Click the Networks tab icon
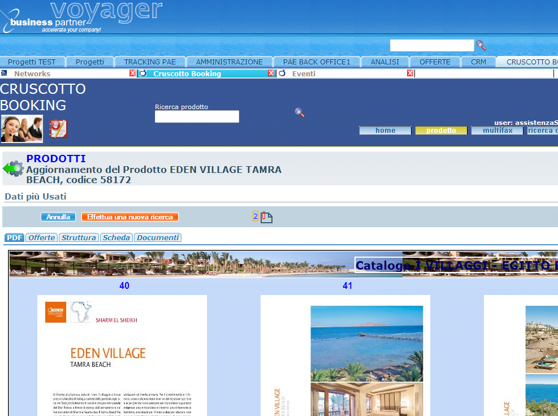Viewport: 558px width, 416px height. (4, 73)
